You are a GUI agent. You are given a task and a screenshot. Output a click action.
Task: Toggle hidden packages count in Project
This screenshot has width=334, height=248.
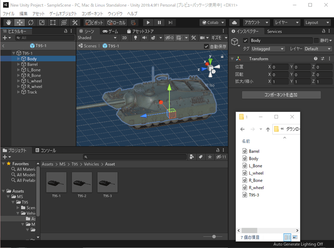tap(221, 157)
